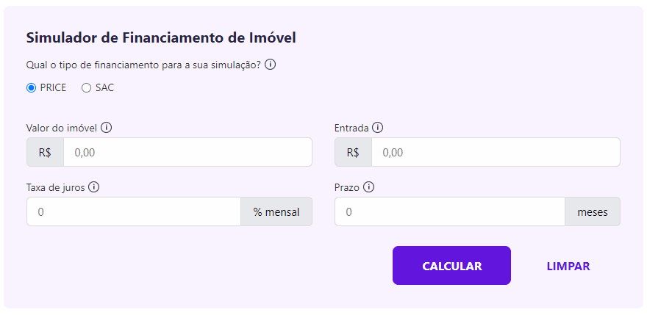
Task: Click the info icon next to Taxa de juros
Action: [x=93, y=187]
